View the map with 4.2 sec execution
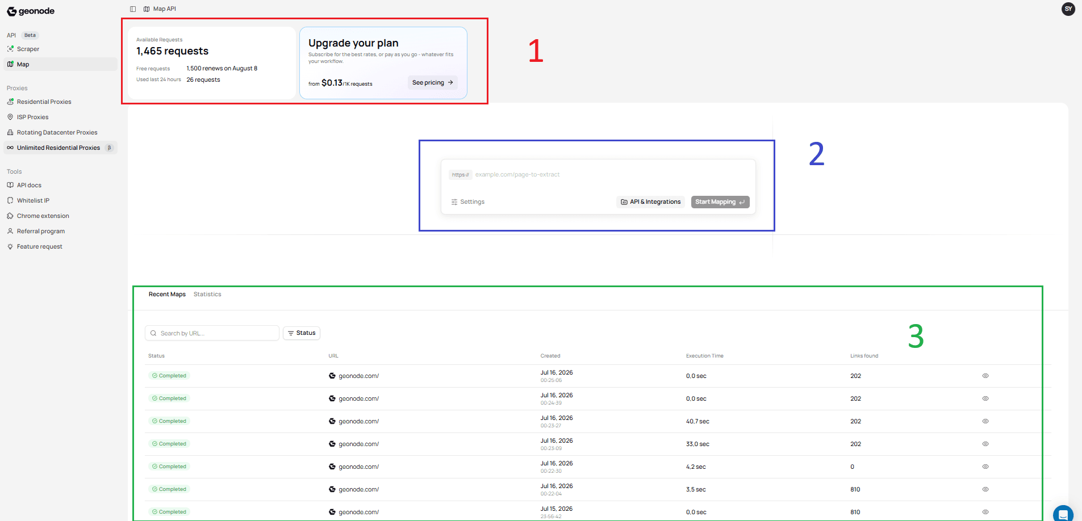This screenshot has height=521, width=1082. (985, 467)
